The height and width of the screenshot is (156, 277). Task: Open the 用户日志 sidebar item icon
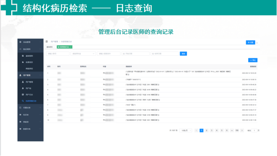pyautogui.click(x=23, y=95)
